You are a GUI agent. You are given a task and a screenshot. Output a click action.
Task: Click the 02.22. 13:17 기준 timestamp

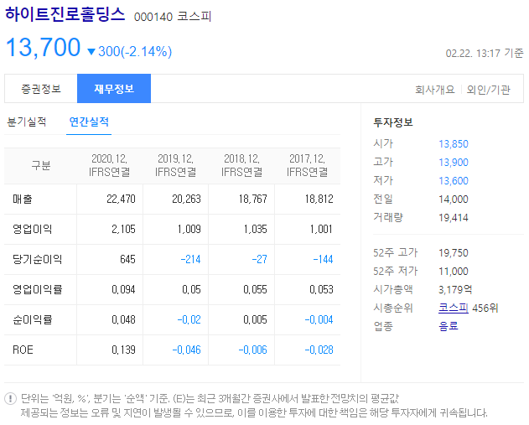tap(485, 53)
